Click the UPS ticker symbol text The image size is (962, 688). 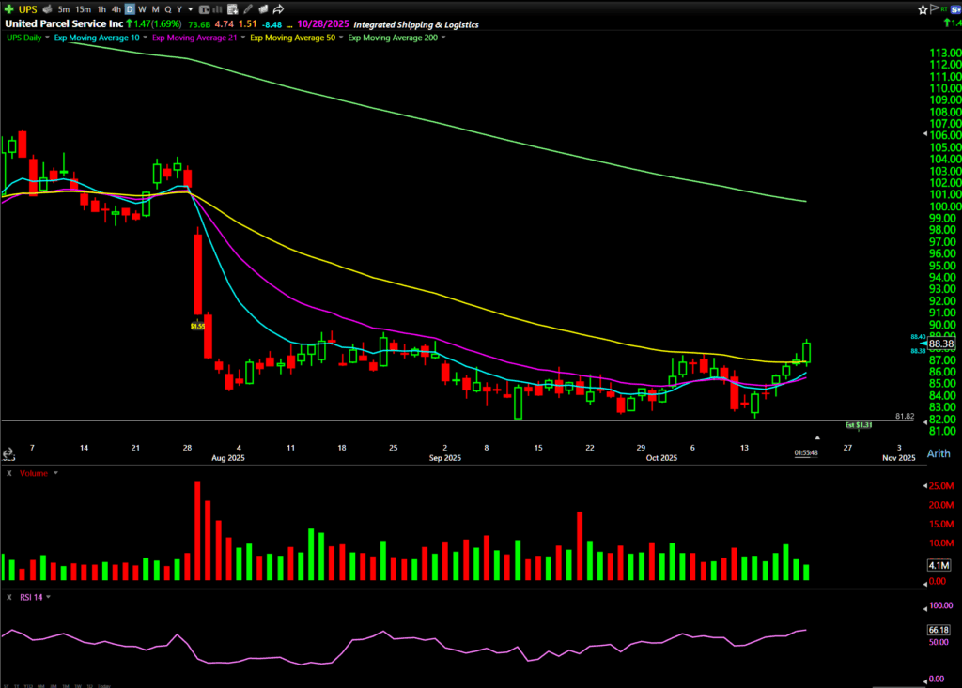tap(26, 9)
